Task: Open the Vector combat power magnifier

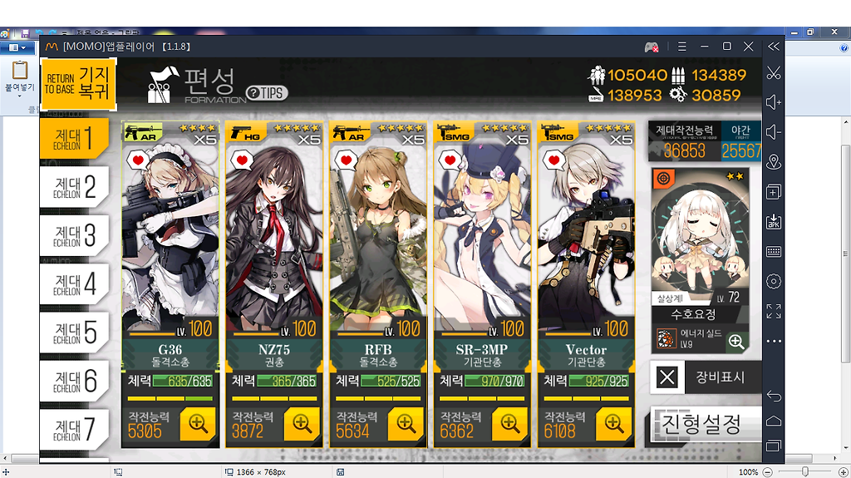Action: point(614,424)
